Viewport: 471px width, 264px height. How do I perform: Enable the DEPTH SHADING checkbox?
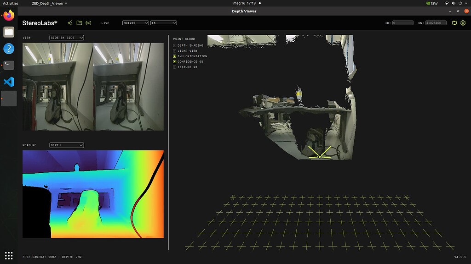174,45
